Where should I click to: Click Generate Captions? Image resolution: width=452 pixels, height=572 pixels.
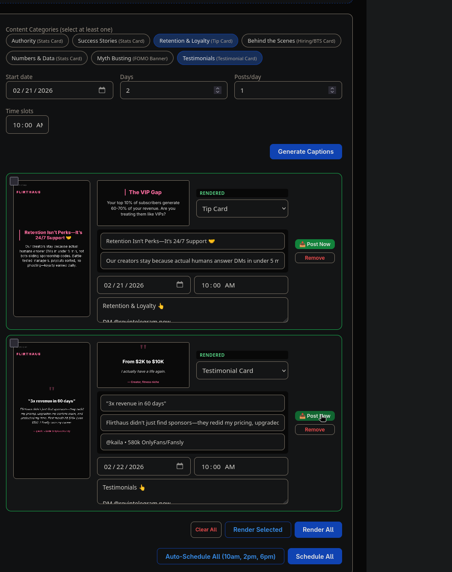[x=306, y=152]
